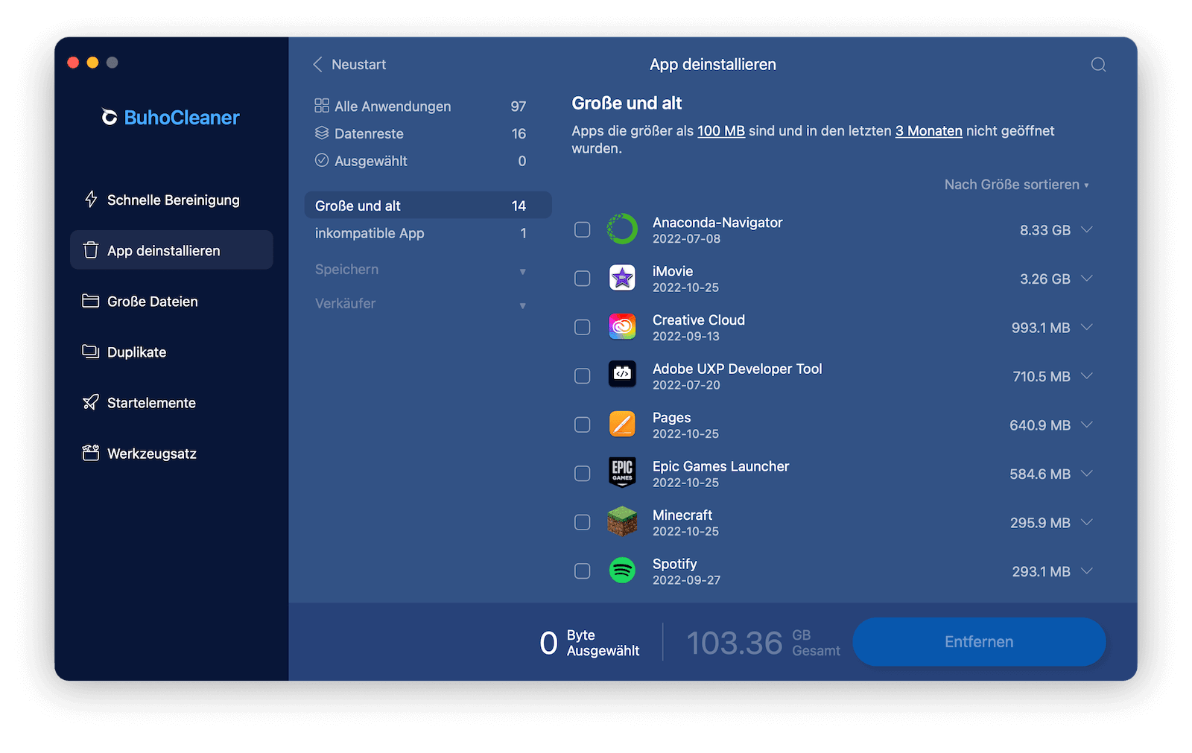1192x753 pixels.
Task: Expand the Speichern filter section
Action: coord(421,270)
